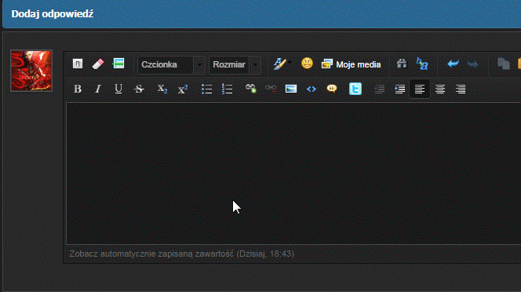The height and width of the screenshot is (292, 521).
Task: Open the Czcionka font dropdown
Action: point(171,65)
